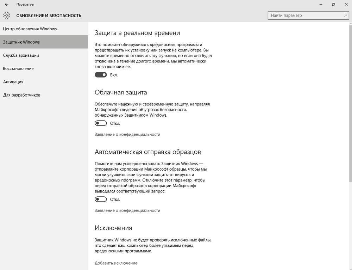Click the magnifier icon in search box

[x=345, y=16]
